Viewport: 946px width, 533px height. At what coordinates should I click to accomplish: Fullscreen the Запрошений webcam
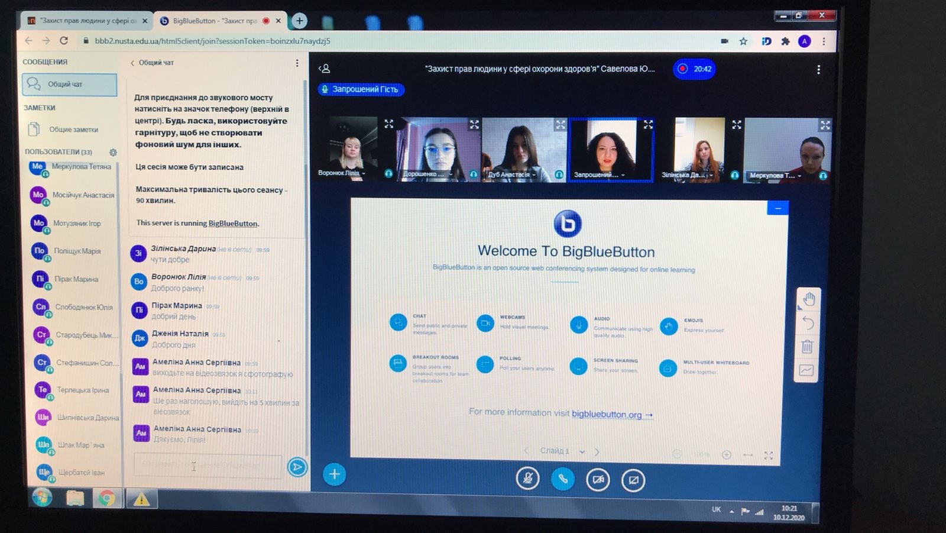648,124
